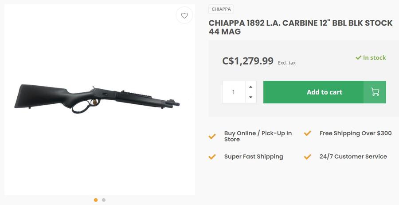Select the first orange carousel dot
The width and height of the screenshot is (399, 205).
(x=96, y=200)
